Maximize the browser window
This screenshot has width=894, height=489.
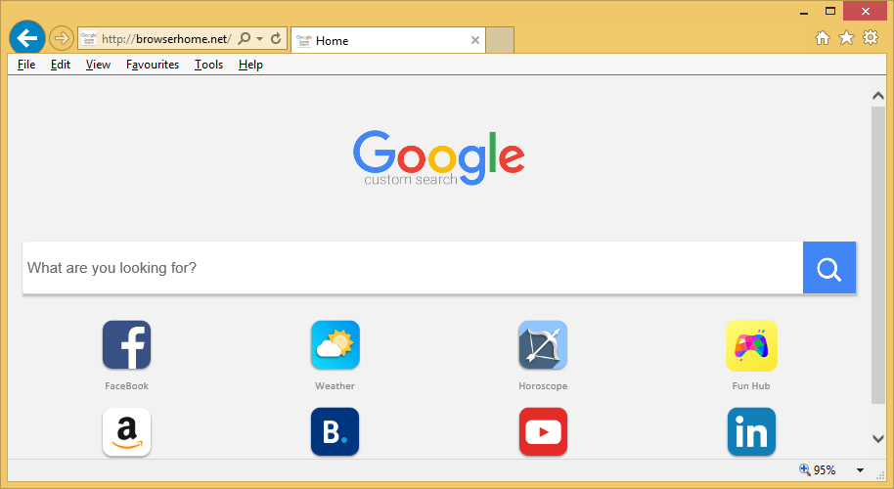(830, 12)
